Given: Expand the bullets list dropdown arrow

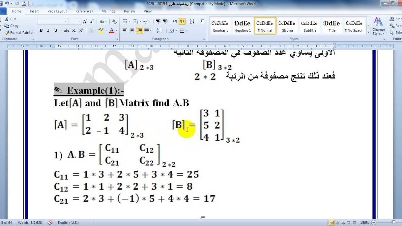Looking at the screenshot, I should click(129, 22).
